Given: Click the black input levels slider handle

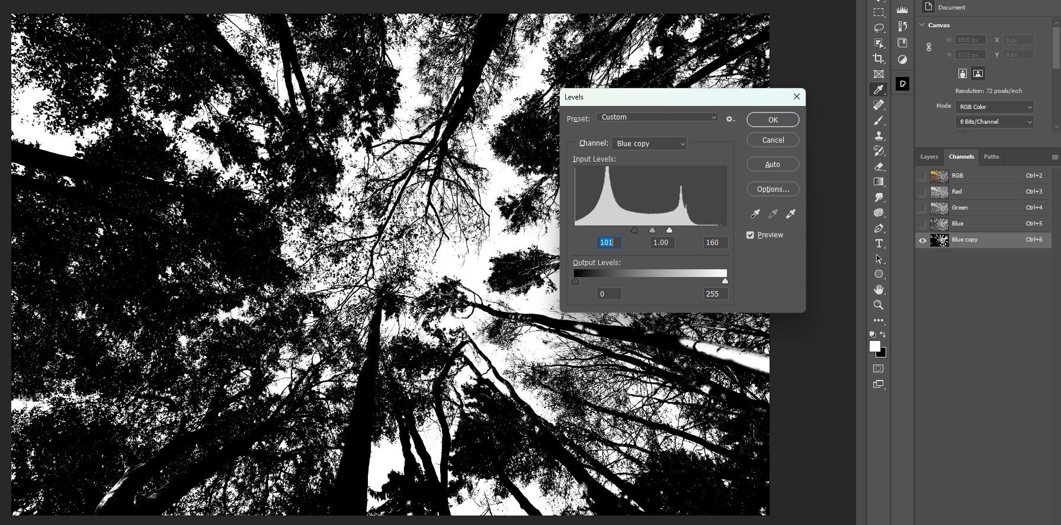Looking at the screenshot, I should 634,230.
